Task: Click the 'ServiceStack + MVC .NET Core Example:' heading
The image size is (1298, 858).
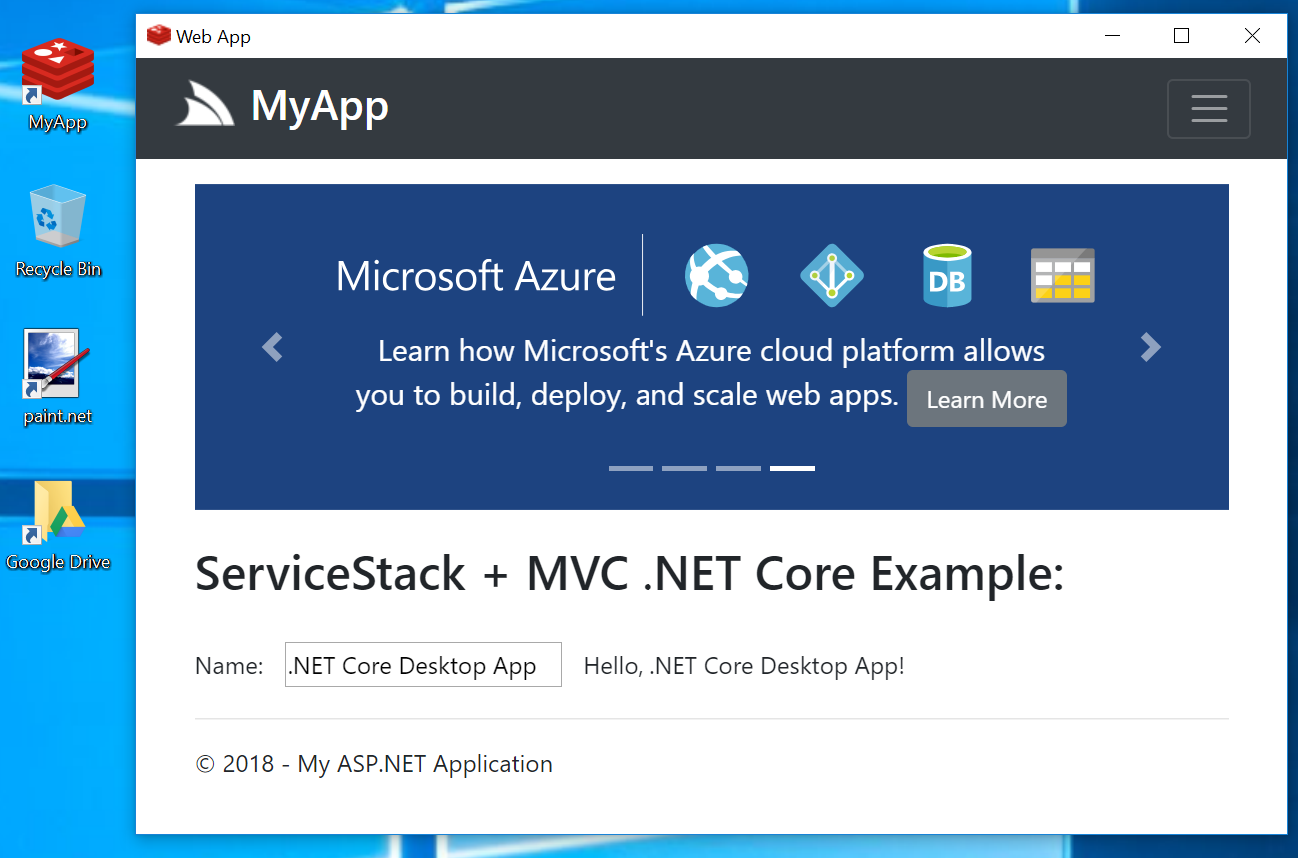Action: coord(630,574)
